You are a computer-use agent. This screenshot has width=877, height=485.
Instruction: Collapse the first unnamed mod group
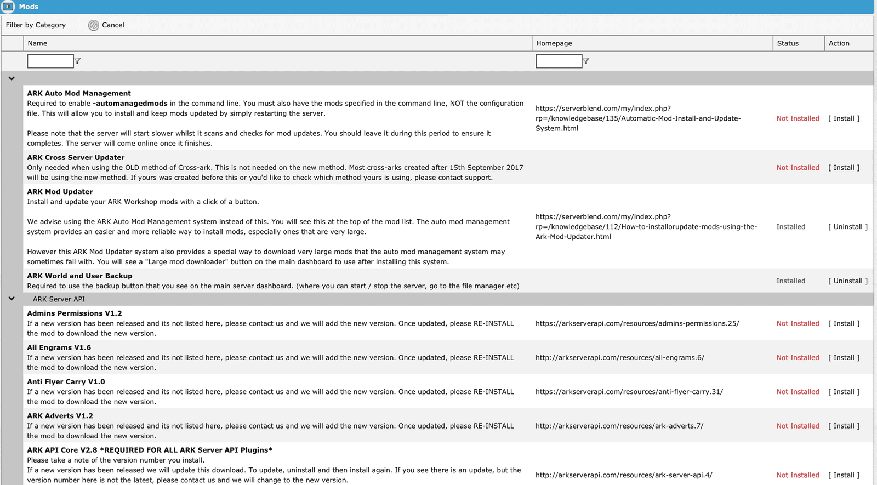click(12, 79)
